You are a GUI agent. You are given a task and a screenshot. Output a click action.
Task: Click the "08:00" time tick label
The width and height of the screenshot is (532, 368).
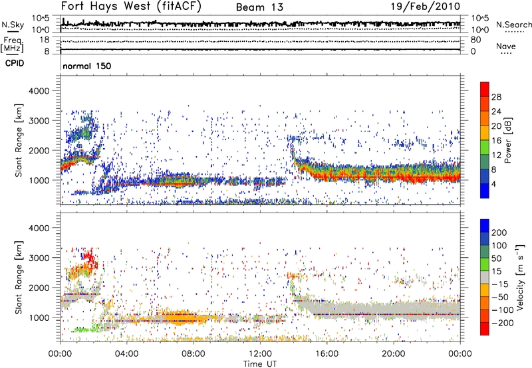[194, 354]
